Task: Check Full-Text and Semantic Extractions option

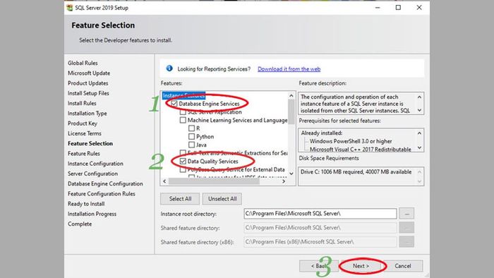Action: (x=183, y=152)
